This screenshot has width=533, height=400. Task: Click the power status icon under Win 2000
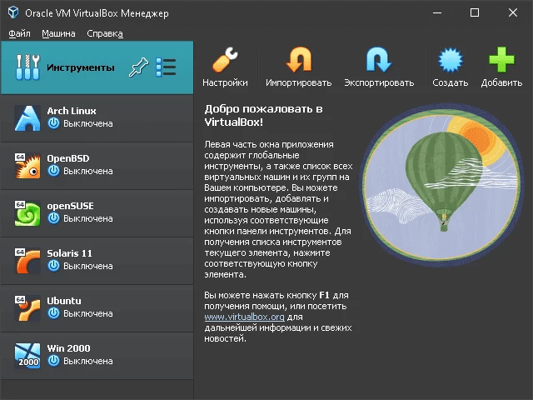(x=53, y=361)
